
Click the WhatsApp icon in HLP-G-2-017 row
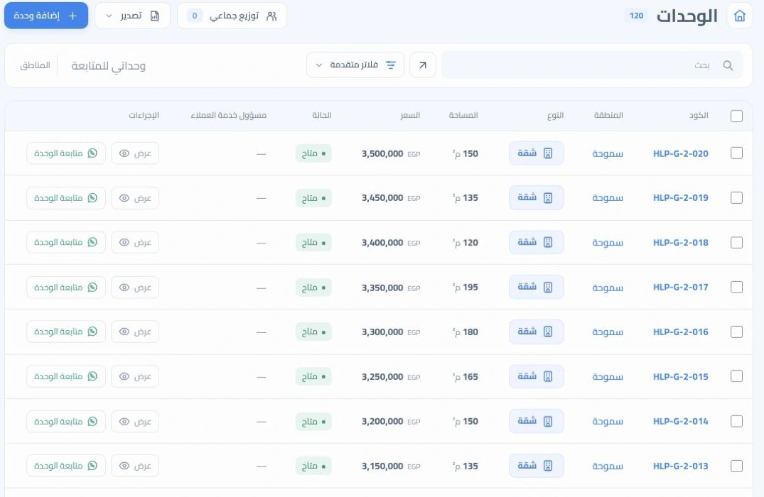(92, 288)
